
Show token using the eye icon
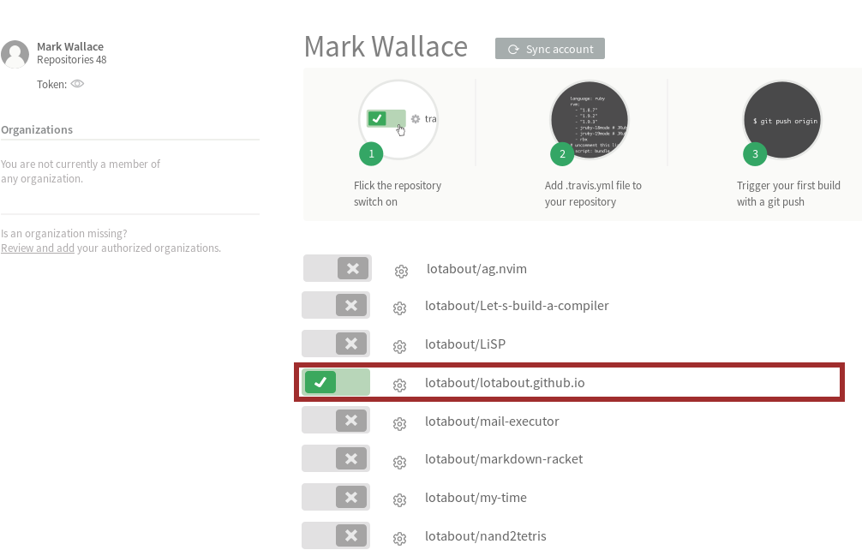point(77,84)
